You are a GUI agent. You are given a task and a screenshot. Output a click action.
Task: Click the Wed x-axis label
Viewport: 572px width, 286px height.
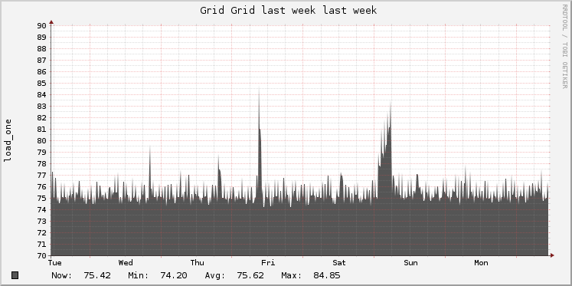(126, 263)
